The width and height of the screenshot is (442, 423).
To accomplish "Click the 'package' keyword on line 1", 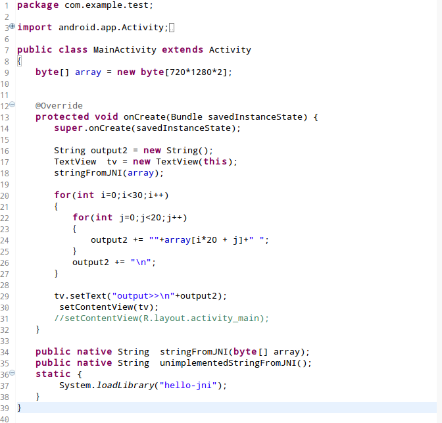I will point(37,5).
